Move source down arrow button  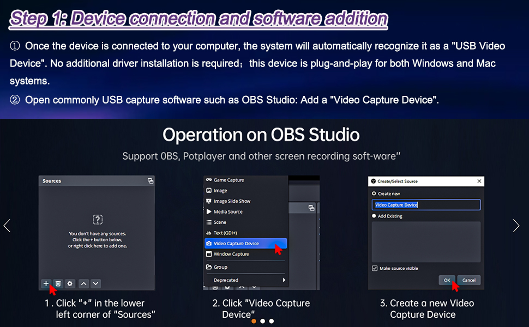pos(96,283)
